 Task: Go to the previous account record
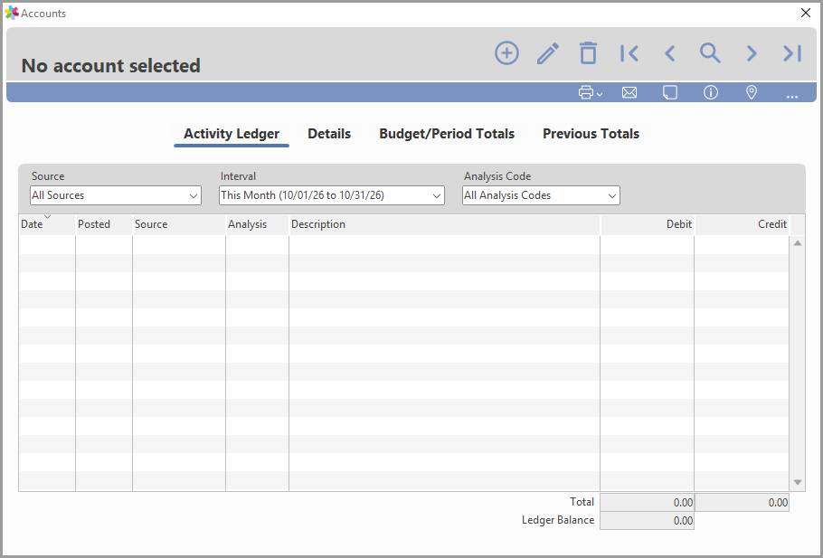[670, 53]
